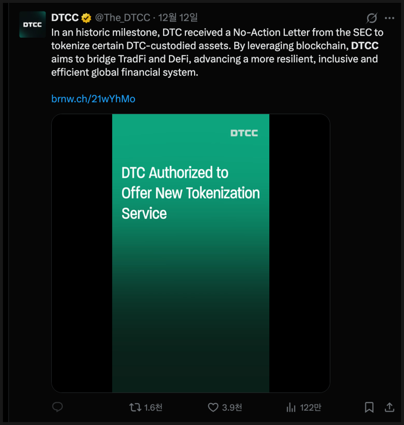Open the repost options menu
Screen dimensions: 404x425
(x=135, y=407)
